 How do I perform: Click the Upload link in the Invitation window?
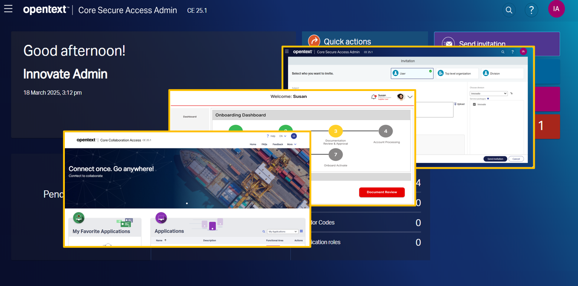pyautogui.click(x=460, y=104)
